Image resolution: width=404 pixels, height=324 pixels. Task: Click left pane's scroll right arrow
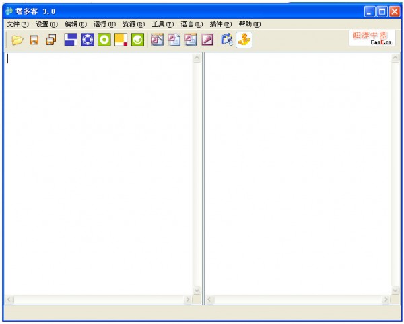tap(188, 300)
